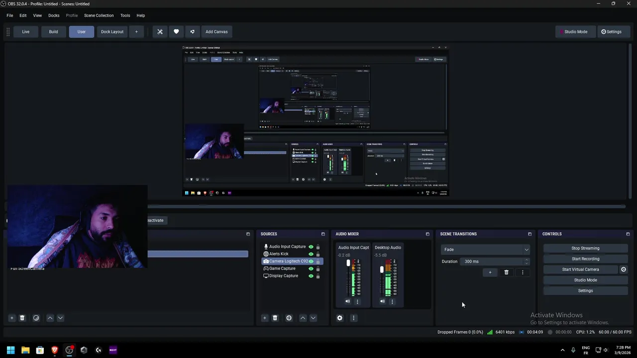Add a scene transition with the plus button
Screen dimensions: 637x358
[x=490, y=272]
